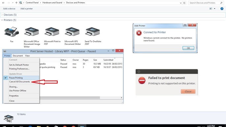The height and width of the screenshot is (127, 226).
Task: Open the View menu in Print Queue
Action: click(x=27, y=56)
